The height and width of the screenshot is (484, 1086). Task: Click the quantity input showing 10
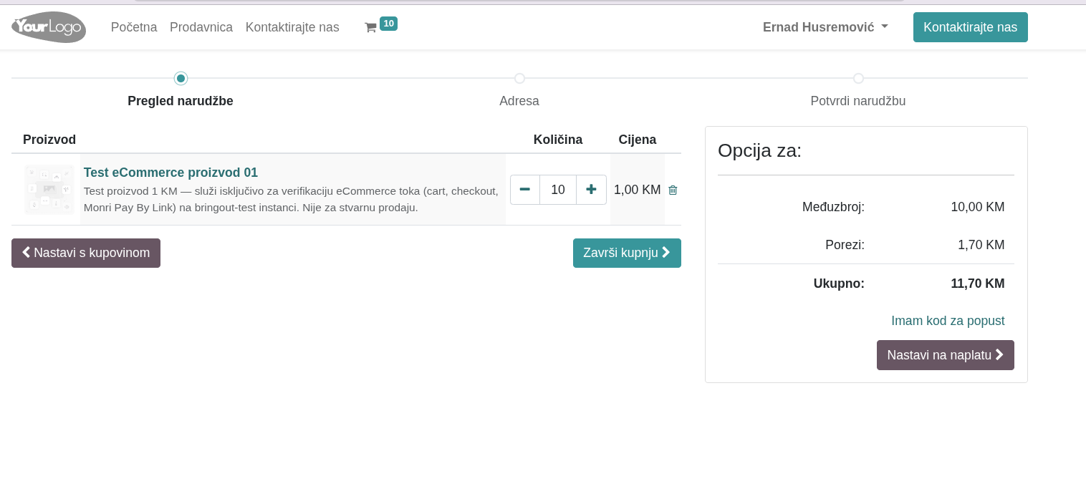pos(558,190)
